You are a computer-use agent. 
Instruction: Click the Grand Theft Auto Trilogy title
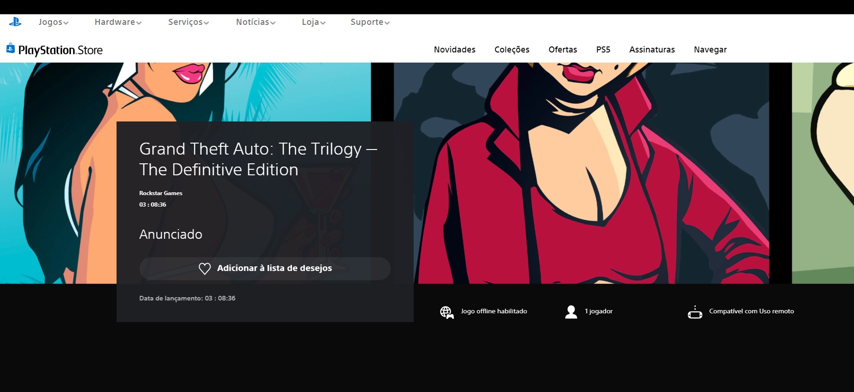pos(258,159)
